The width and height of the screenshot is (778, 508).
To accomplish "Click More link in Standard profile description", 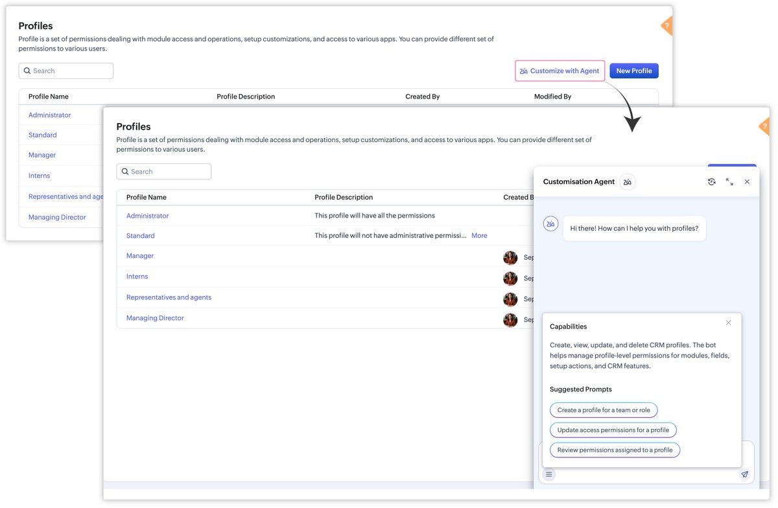I will [x=479, y=236].
